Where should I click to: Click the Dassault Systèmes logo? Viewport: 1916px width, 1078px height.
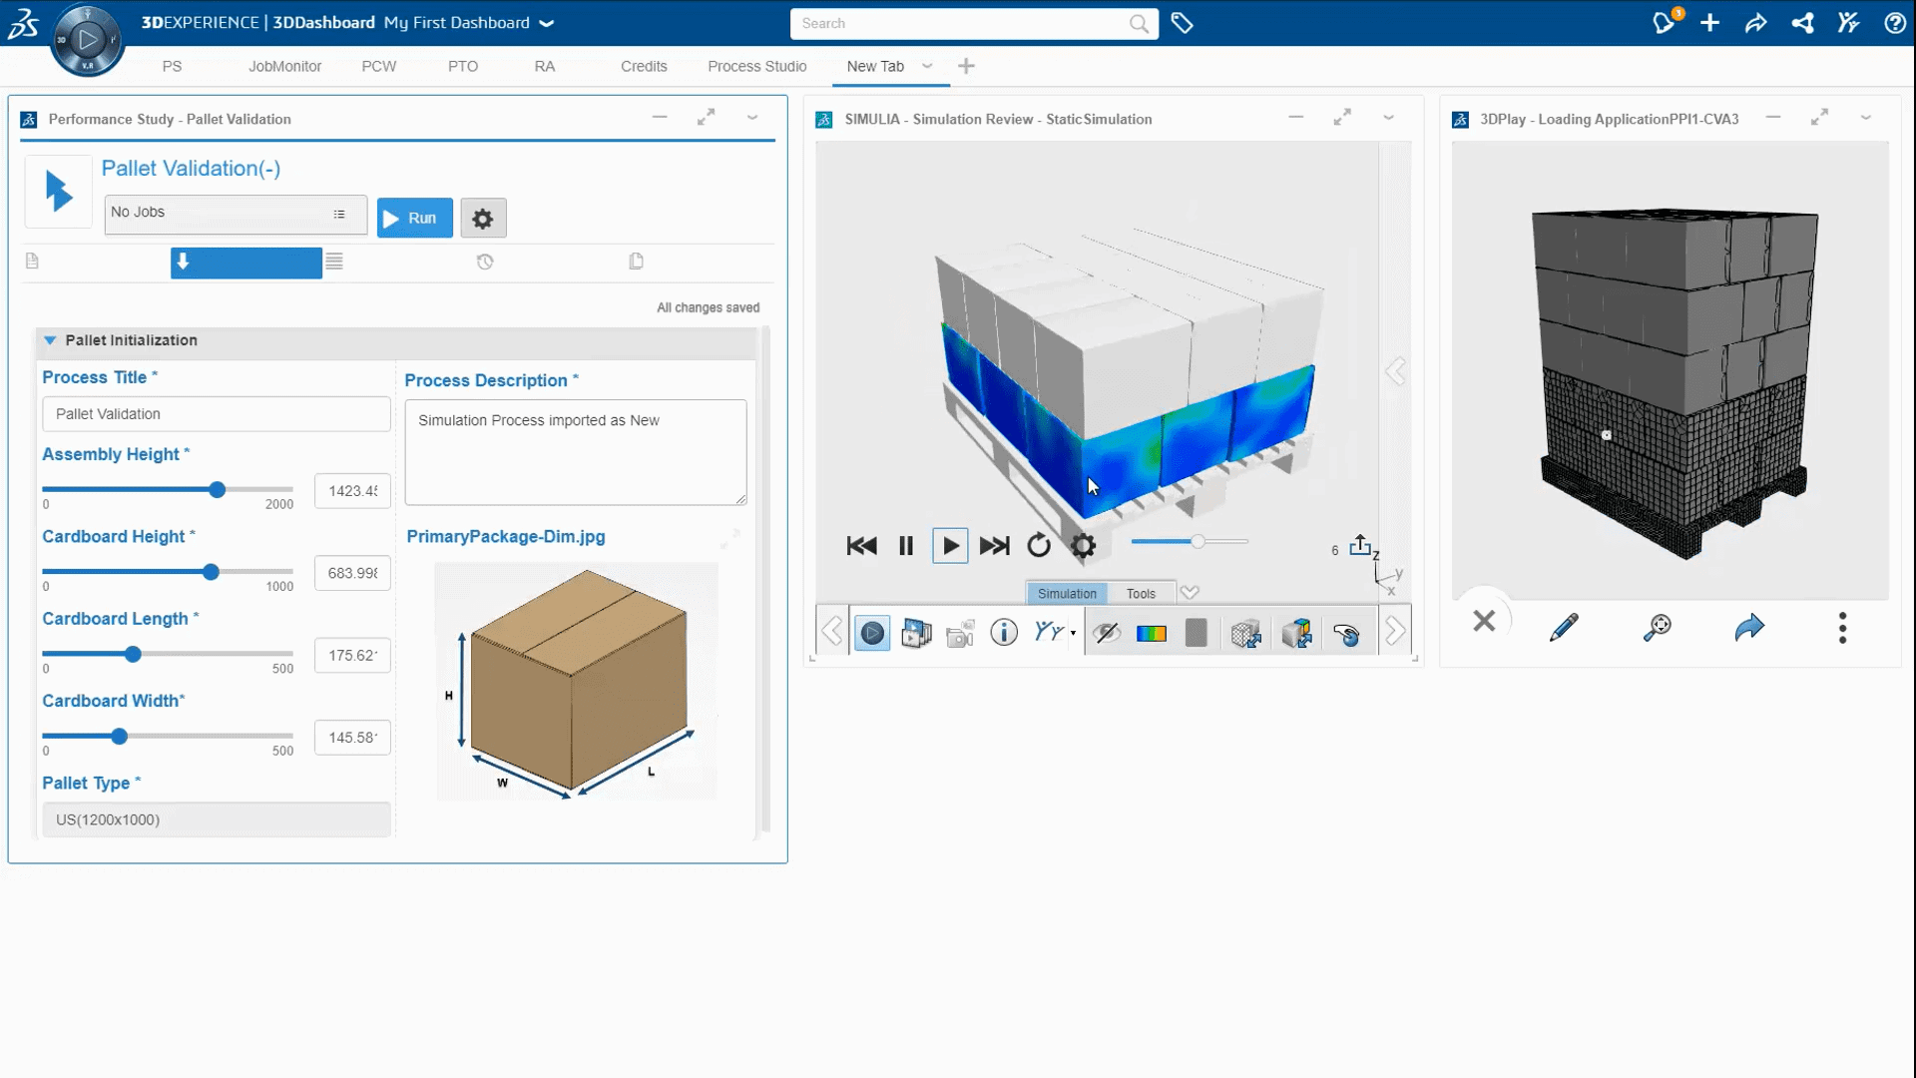[23, 23]
